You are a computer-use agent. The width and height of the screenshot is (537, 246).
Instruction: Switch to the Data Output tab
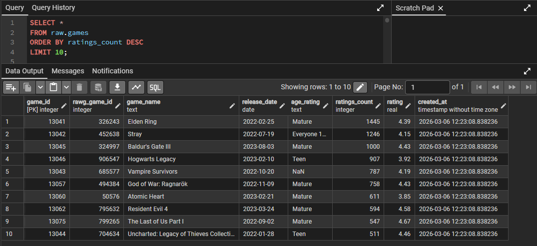24,71
